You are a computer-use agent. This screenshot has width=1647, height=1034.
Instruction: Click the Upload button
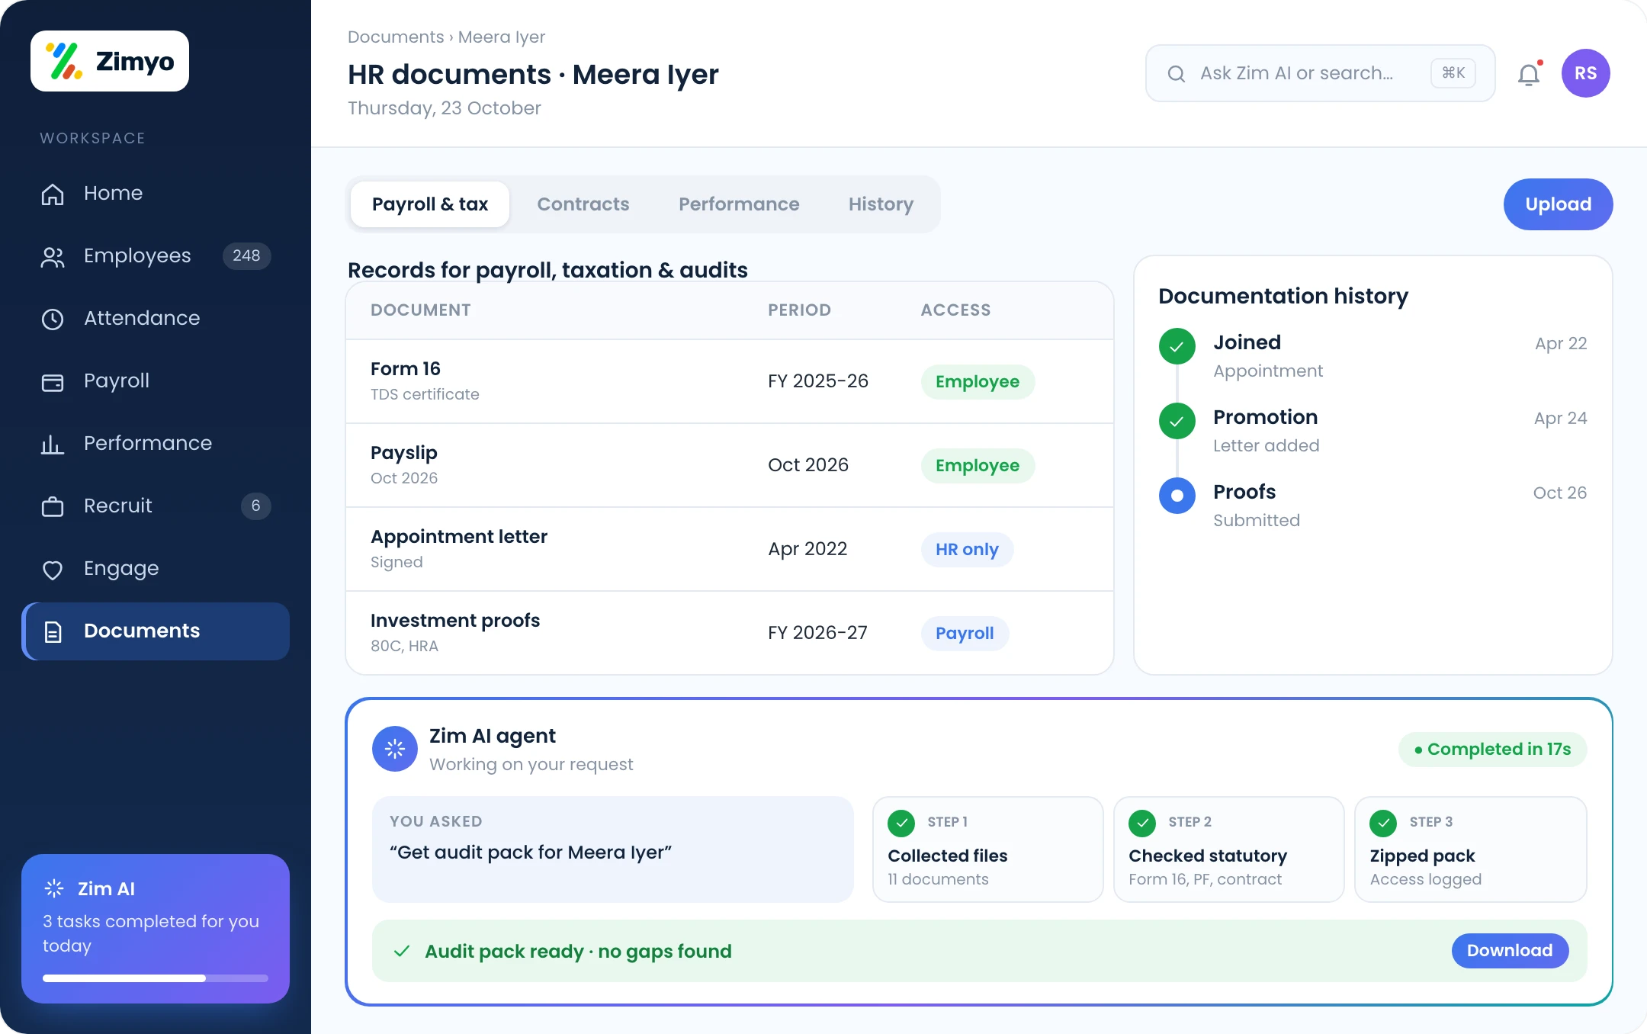(x=1558, y=204)
